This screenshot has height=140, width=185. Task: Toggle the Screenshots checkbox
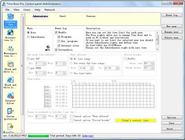56,50
